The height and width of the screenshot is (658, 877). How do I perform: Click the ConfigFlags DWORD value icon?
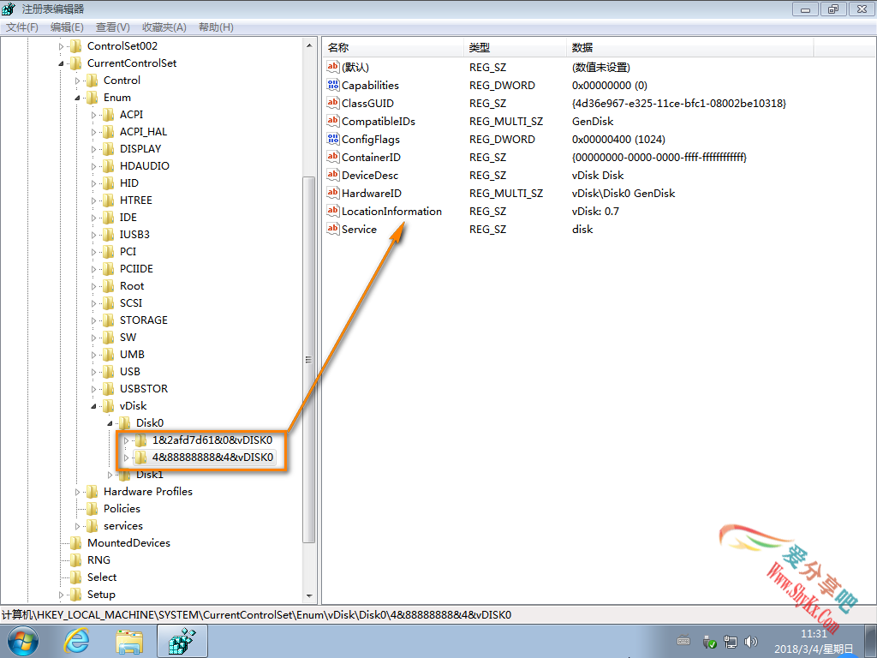pyautogui.click(x=333, y=139)
